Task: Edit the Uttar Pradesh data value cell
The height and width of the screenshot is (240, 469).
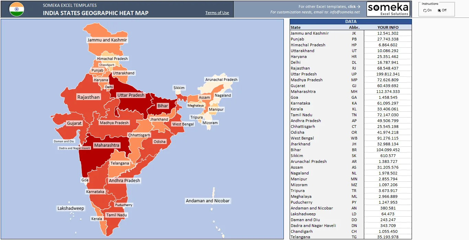Action: pos(388,74)
